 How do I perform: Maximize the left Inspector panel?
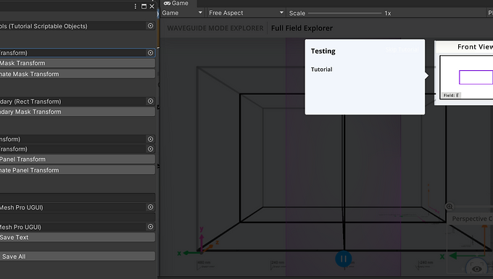(x=144, y=7)
